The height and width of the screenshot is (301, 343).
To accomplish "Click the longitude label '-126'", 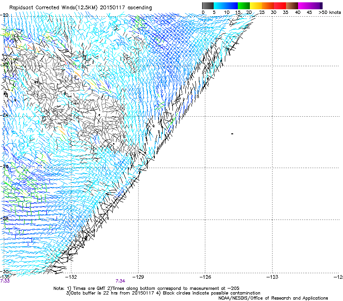I will tap(205, 277).
